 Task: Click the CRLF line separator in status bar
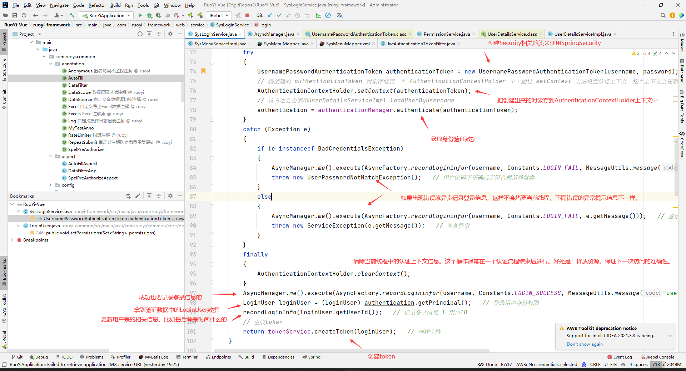(595, 364)
